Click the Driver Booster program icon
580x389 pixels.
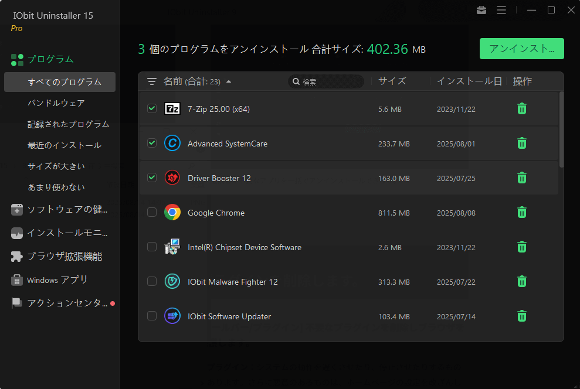(172, 178)
